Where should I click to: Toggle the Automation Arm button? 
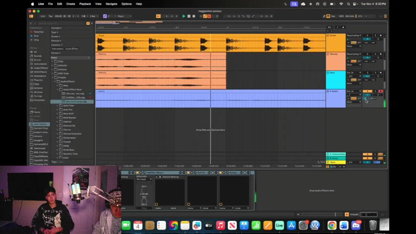pos(205,16)
